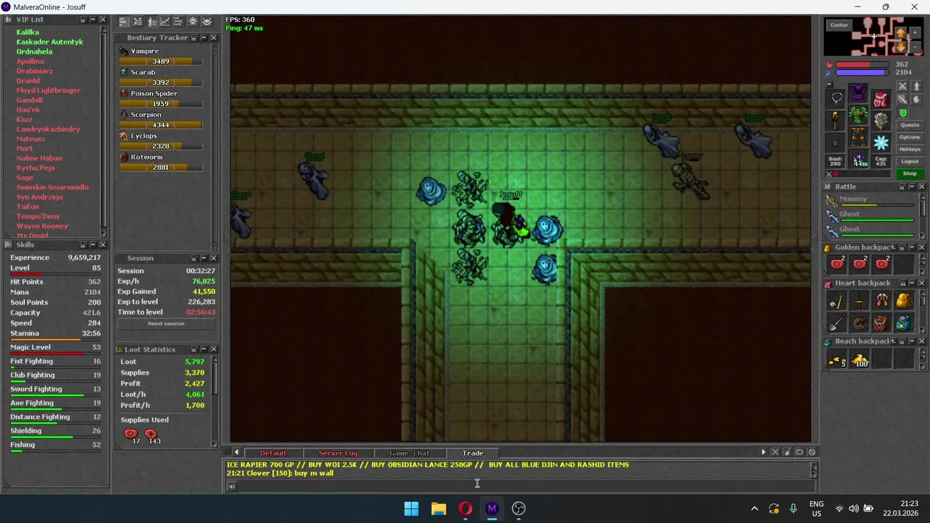Open the Hotkeys settings
Screen dimensions: 930x523
[910, 149]
